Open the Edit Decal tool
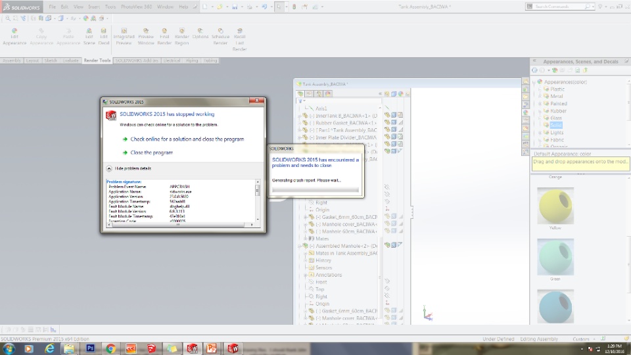631x355 pixels. 104,37
